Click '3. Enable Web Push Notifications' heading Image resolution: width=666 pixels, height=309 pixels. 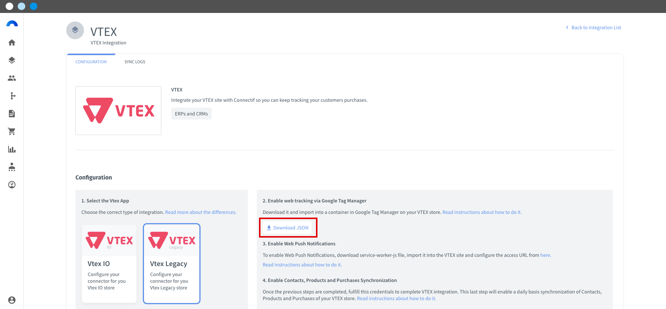pyautogui.click(x=299, y=243)
